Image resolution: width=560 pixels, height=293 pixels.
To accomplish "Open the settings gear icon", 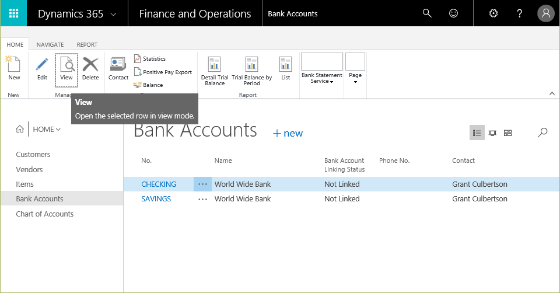I will tap(494, 13).
